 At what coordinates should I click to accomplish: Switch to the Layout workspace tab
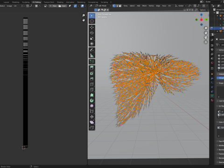tap(6, 2)
